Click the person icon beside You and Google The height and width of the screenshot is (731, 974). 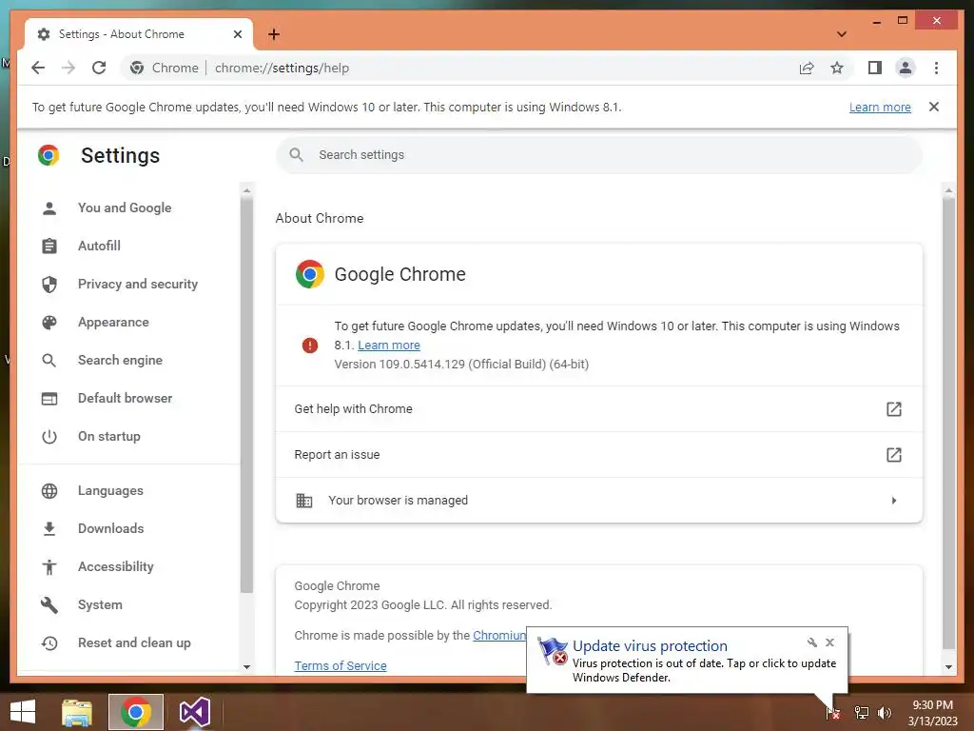tap(49, 208)
